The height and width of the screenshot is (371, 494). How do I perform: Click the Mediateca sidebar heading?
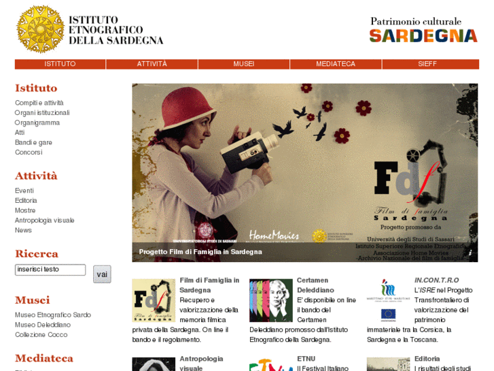(44, 358)
